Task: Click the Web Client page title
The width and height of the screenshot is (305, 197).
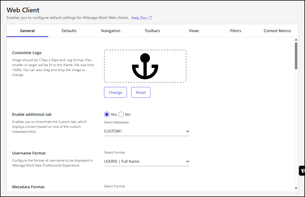Action: point(23,10)
